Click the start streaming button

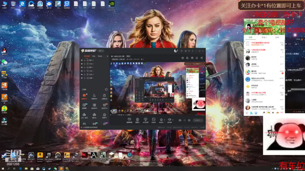(198, 120)
